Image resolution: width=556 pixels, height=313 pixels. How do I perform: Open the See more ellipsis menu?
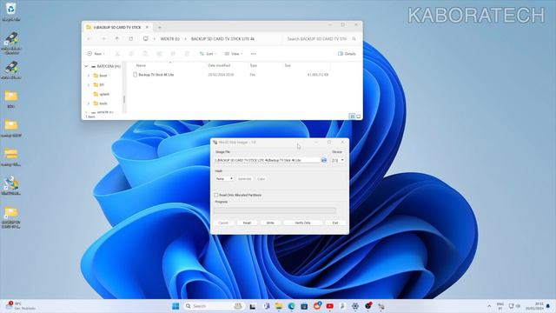pyautogui.click(x=253, y=54)
